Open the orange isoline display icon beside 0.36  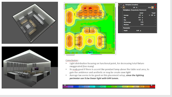[152, 7]
